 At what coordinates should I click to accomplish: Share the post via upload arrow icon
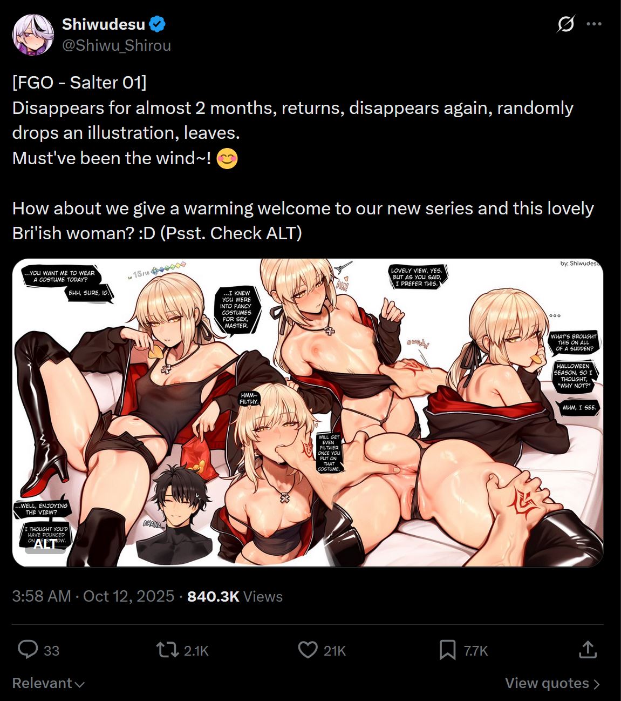pos(587,650)
